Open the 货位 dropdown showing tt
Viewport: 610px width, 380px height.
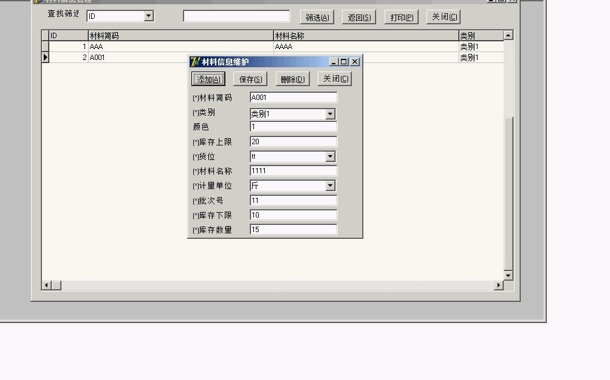pos(331,156)
